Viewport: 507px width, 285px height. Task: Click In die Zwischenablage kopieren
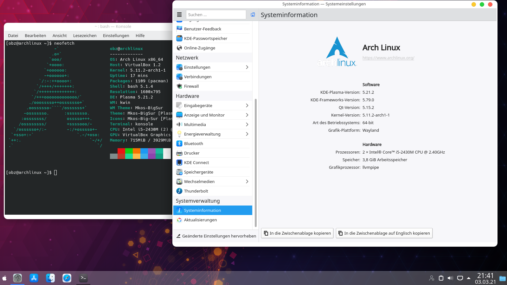click(x=297, y=233)
